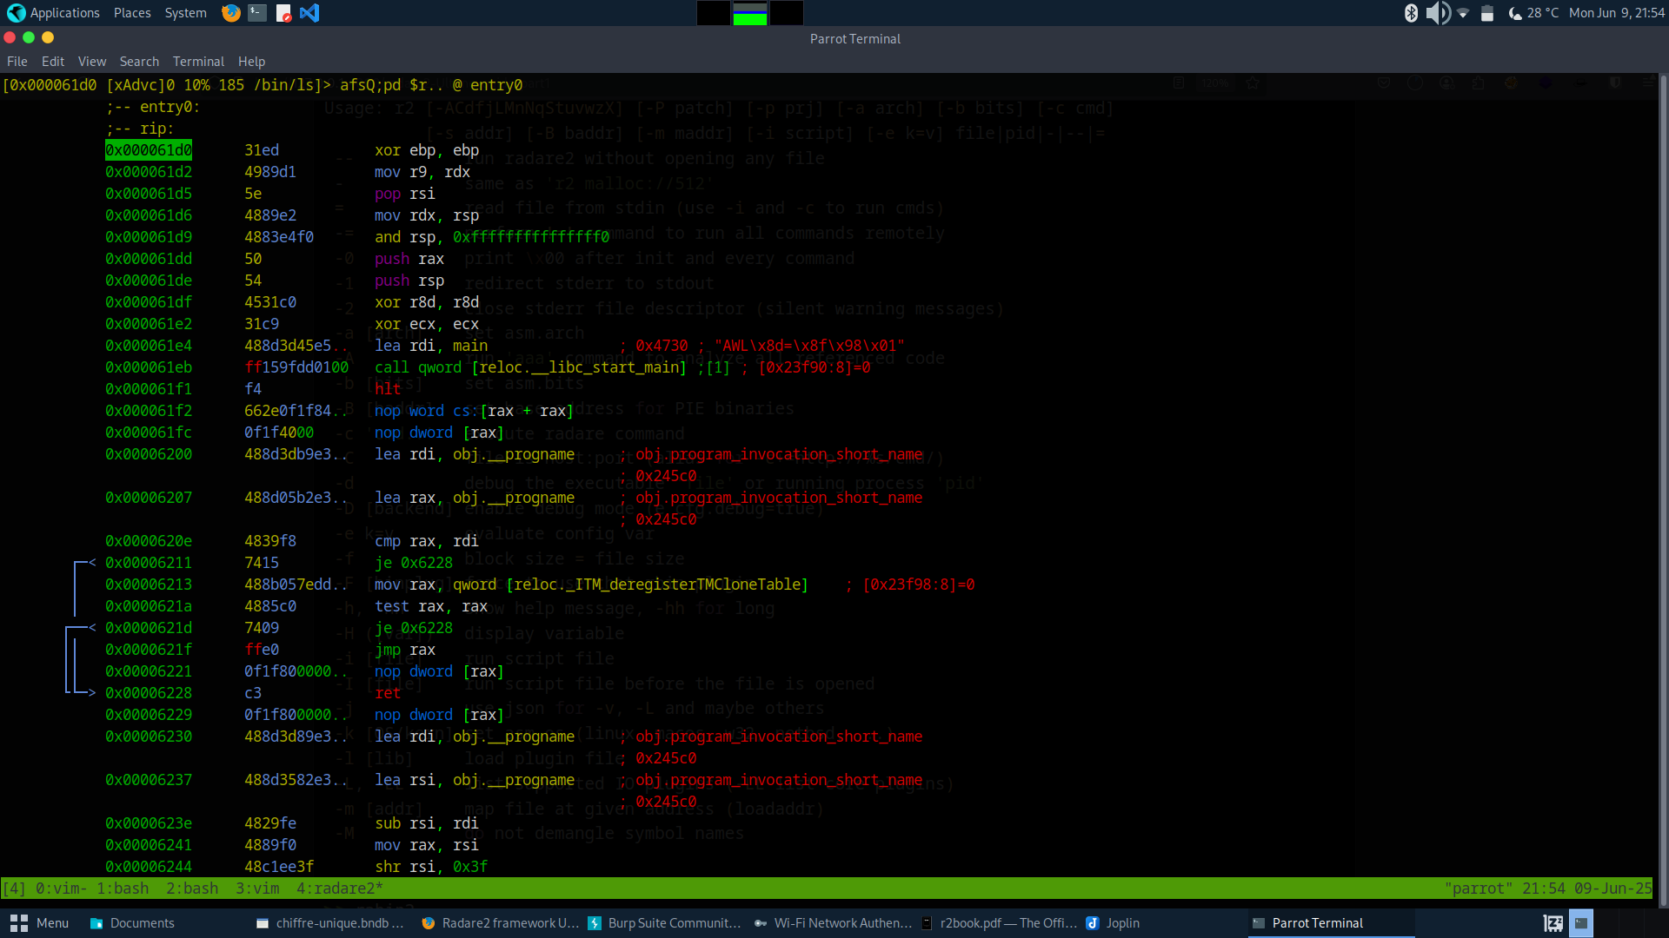The height and width of the screenshot is (938, 1669).
Task: Launch Visual Studio Code from the panel
Action: pyautogui.click(x=309, y=13)
